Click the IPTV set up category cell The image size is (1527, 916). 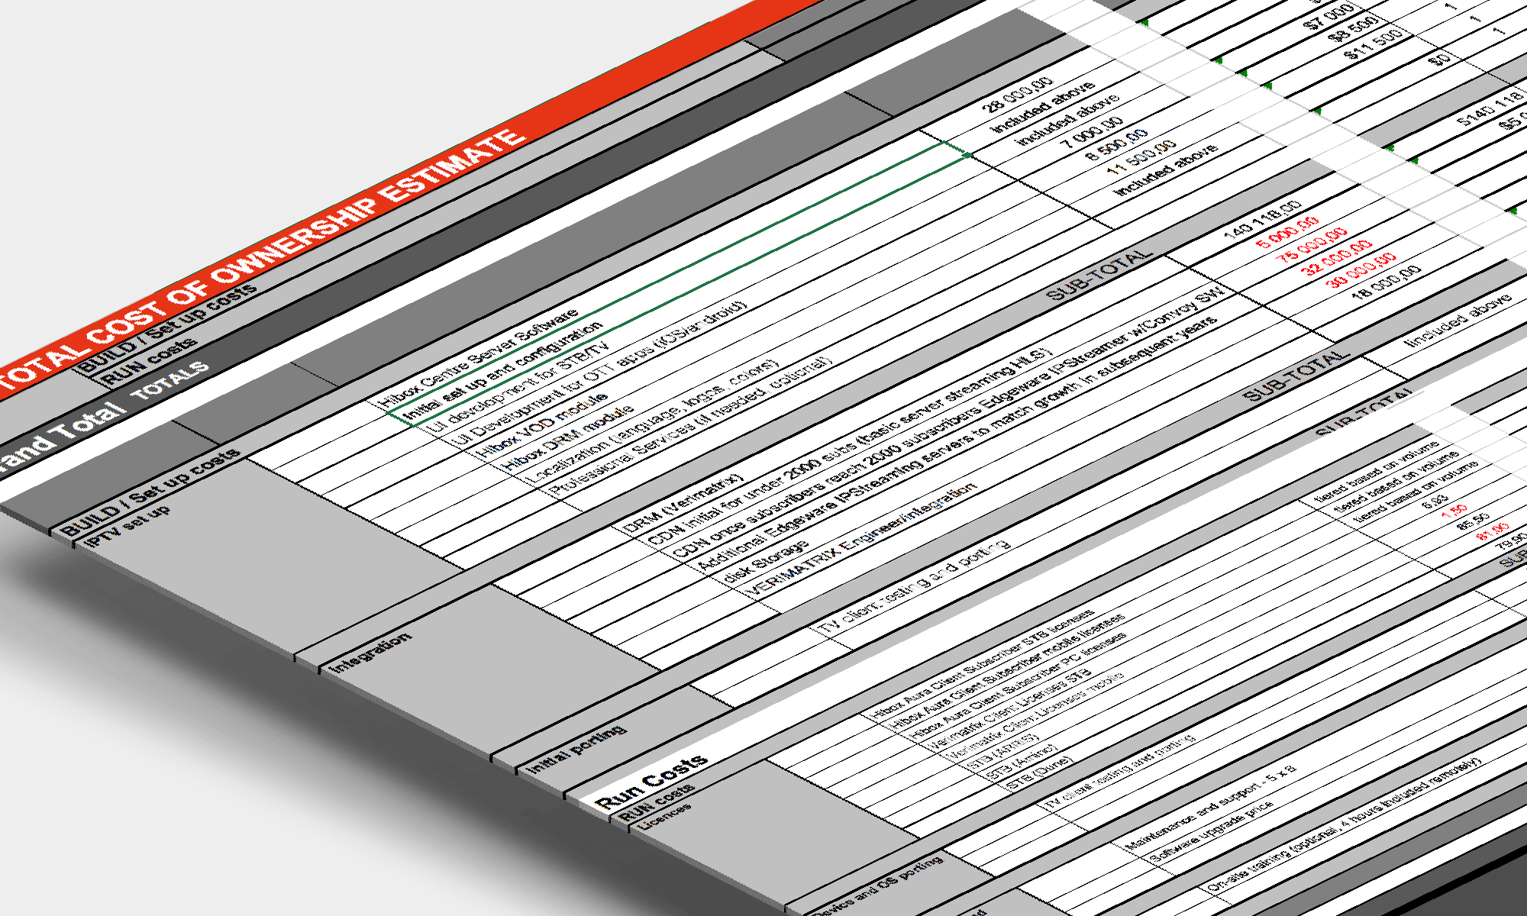[128, 525]
